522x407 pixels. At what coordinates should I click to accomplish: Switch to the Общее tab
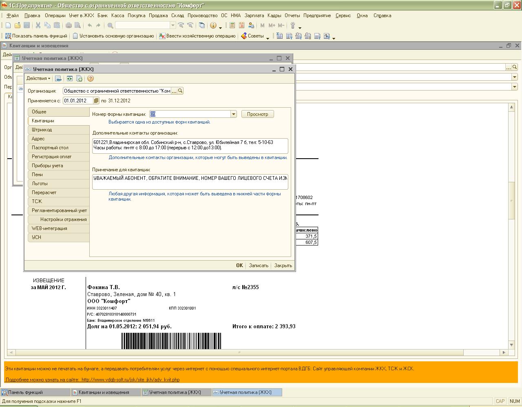click(59, 112)
